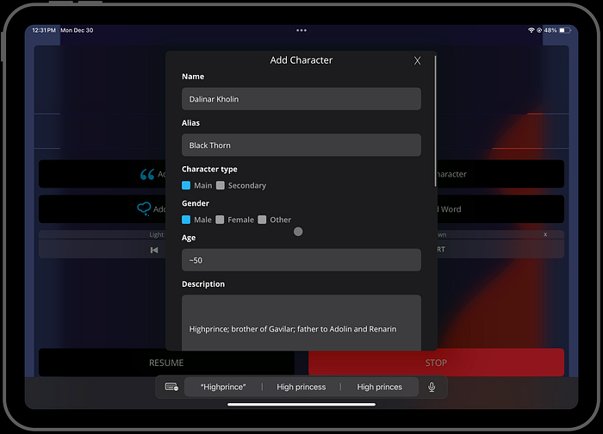Select the Other gender checkbox

click(262, 220)
